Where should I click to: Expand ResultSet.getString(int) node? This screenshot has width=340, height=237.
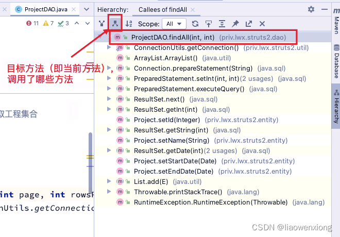point(109,130)
